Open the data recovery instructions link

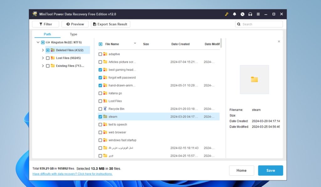pos(73,174)
